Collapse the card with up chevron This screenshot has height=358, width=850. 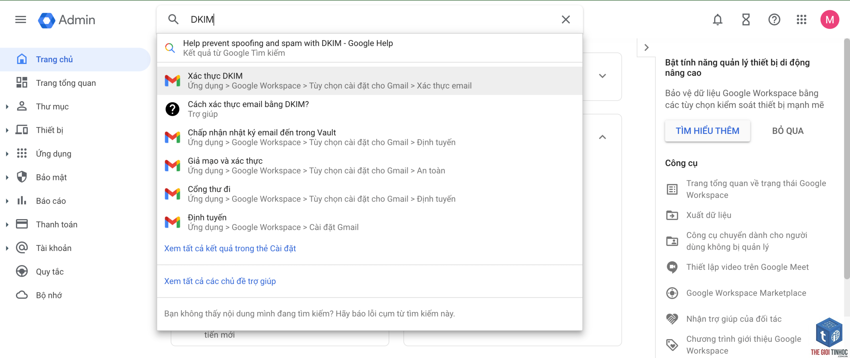pyautogui.click(x=602, y=137)
